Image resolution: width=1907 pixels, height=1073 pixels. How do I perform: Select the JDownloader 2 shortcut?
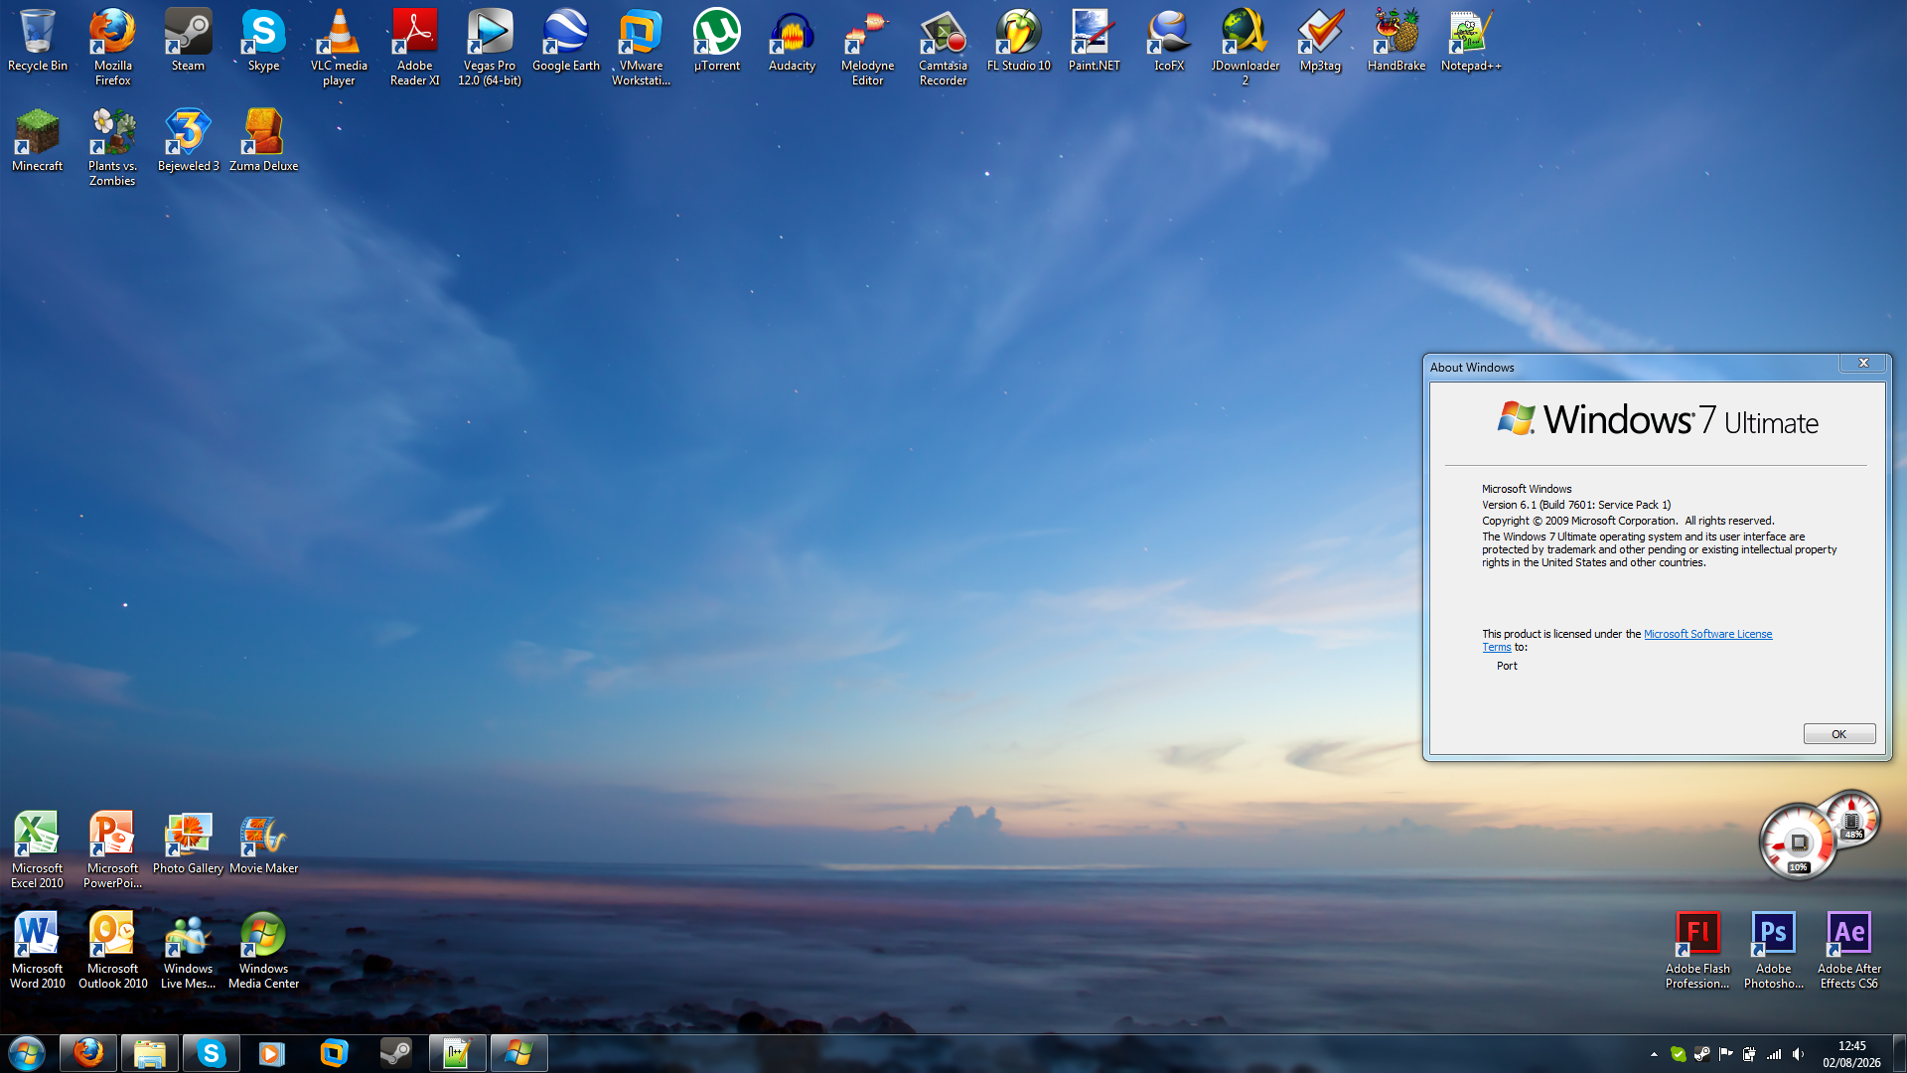pyautogui.click(x=1246, y=48)
